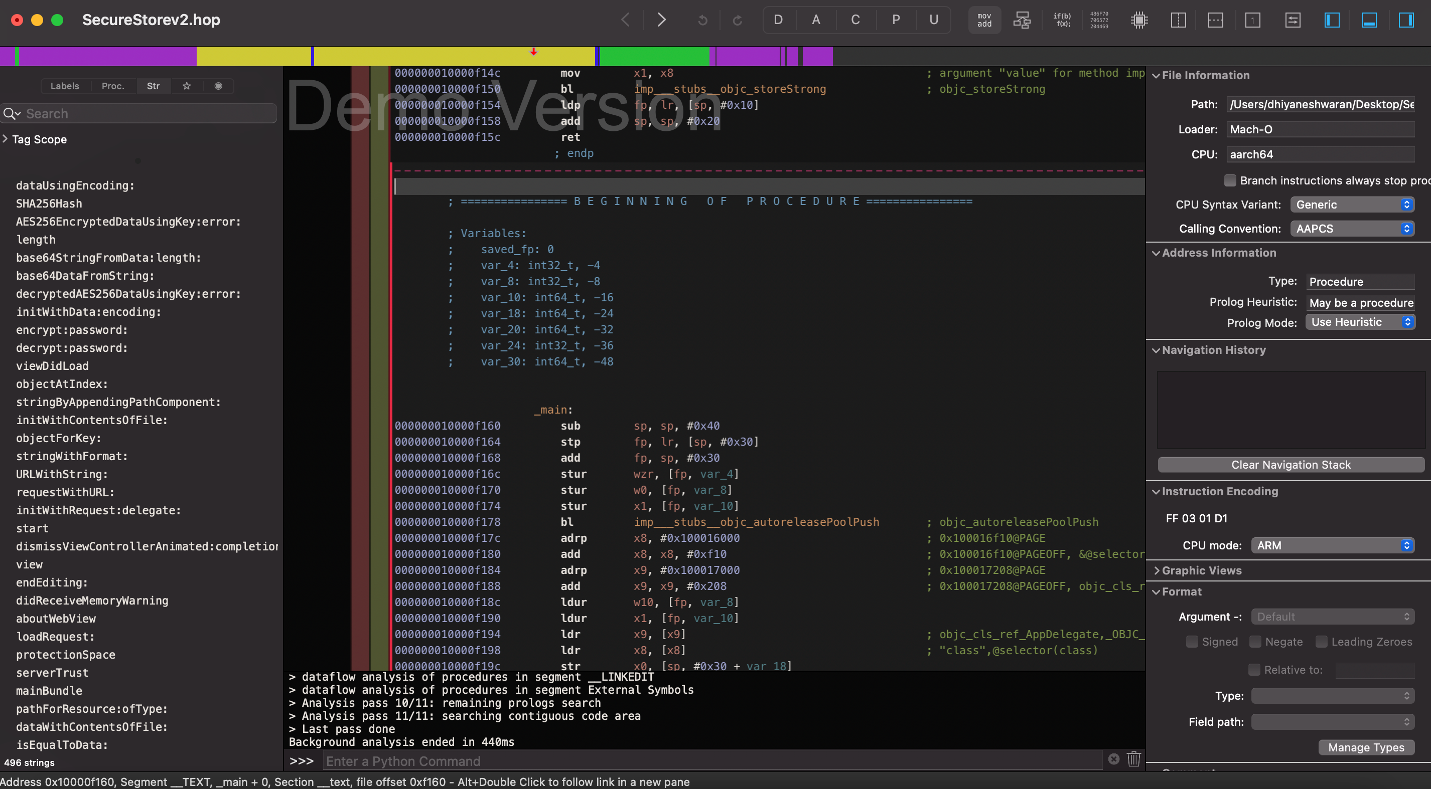This screenshot has width=1431, height=789.
Task: Mark selection as Code with C
Action: pyautogui.click(x=855, y=20)
